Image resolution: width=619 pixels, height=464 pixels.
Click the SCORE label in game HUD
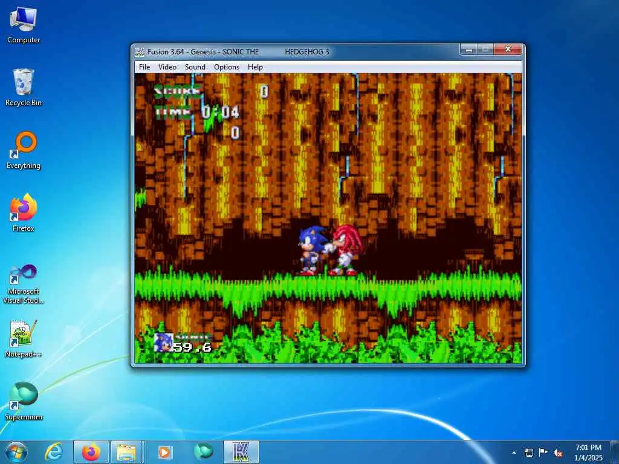177,92
